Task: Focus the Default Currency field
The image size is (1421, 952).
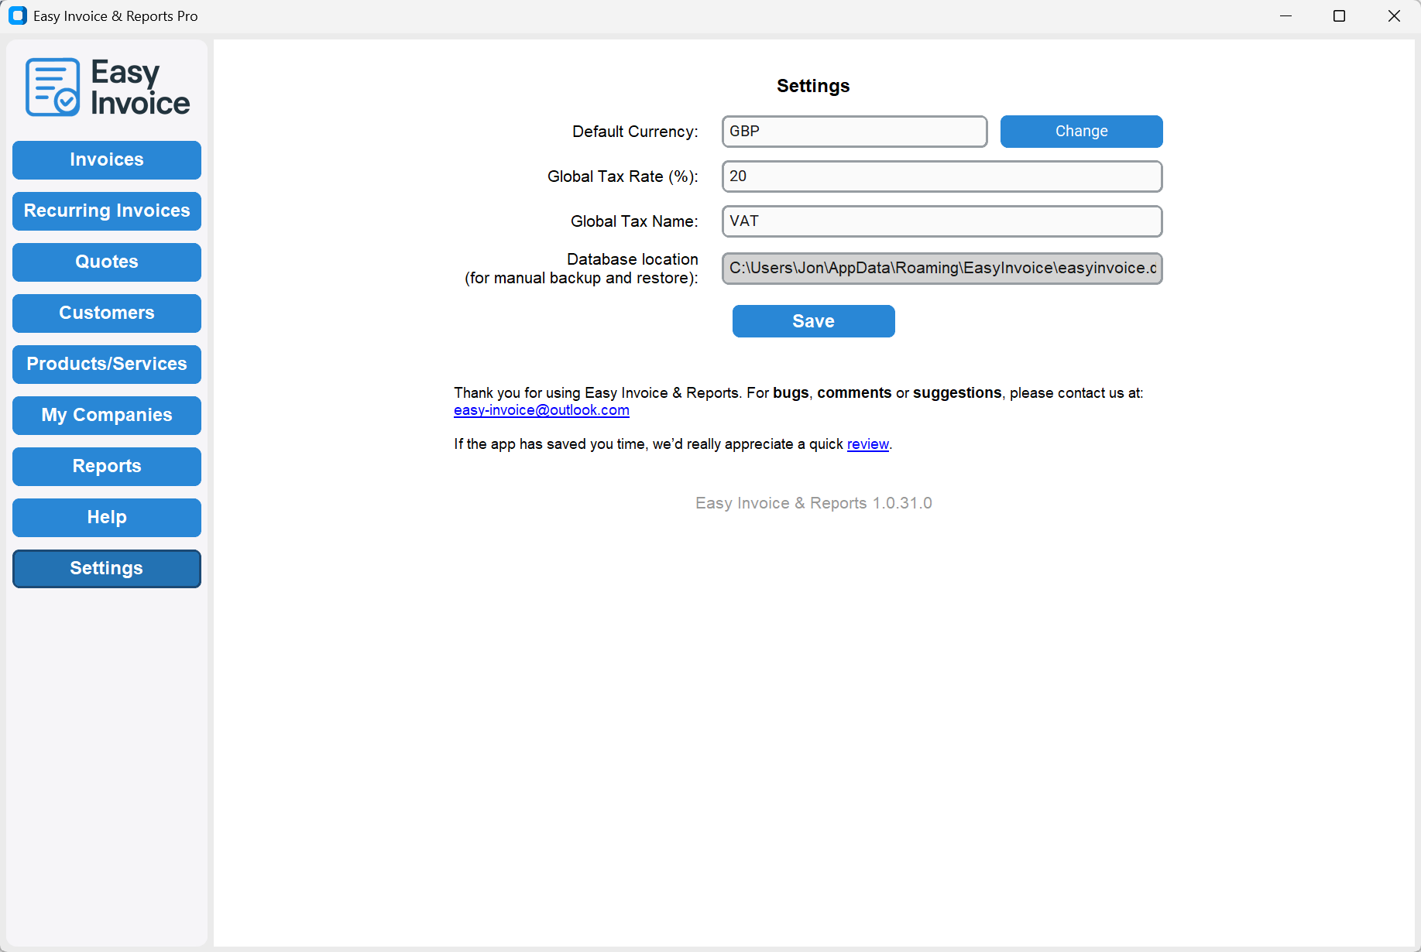Action: [x=854, y=132]
